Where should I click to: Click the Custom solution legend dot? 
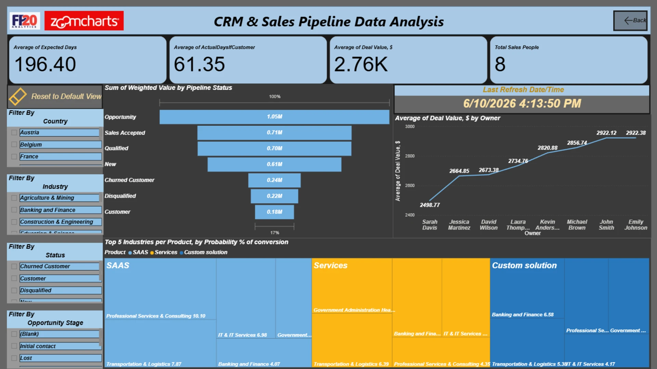tap(181, 253)
